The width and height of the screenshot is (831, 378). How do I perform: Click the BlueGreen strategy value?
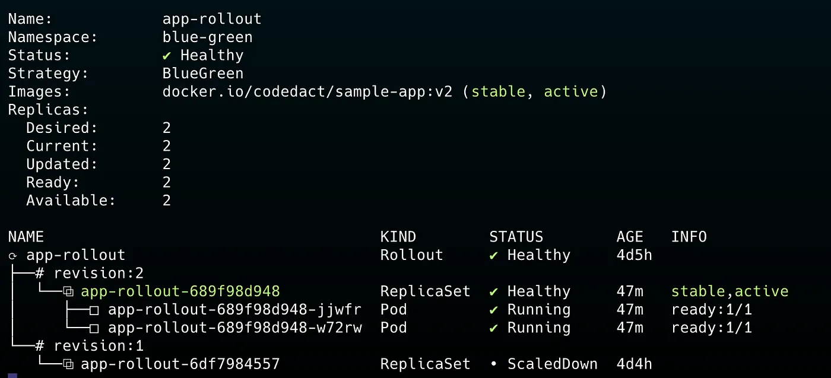click(x=203, y=74)
